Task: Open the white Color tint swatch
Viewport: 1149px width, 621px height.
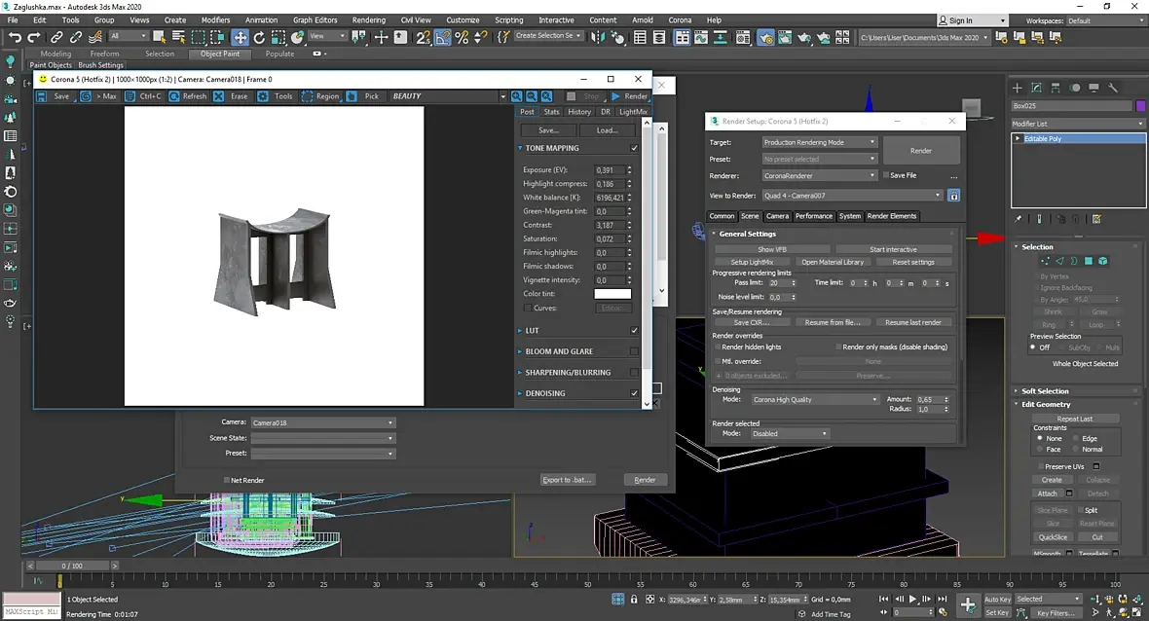Action: pyautogui.click(x=612, y=294)
